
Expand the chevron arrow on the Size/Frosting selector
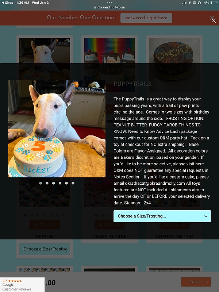click(206, 216)
